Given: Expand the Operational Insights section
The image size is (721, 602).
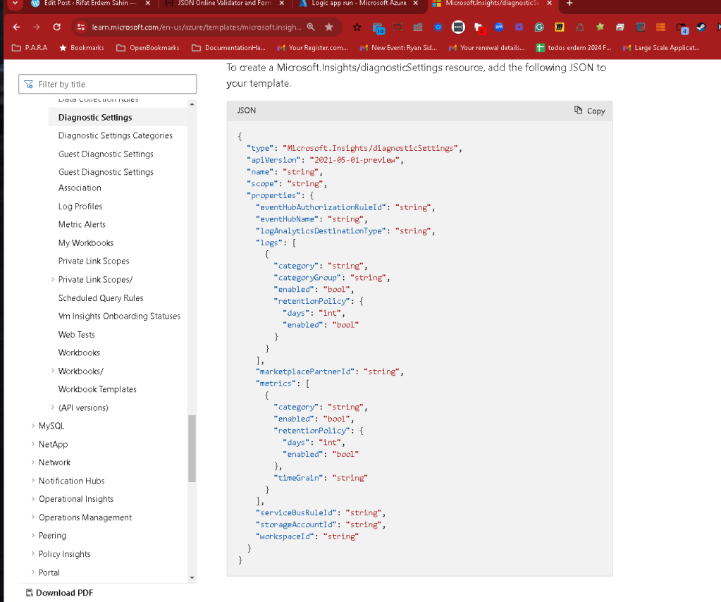Looking at the screenshot, I should (x=32, y=499).
